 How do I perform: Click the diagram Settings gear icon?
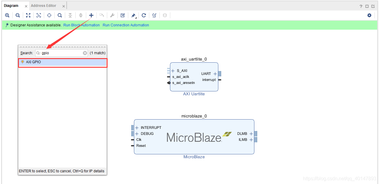tap(369, 15)
